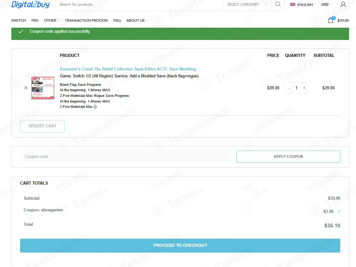
Task: Focus the Search for products field
Action: pos(139,4)
